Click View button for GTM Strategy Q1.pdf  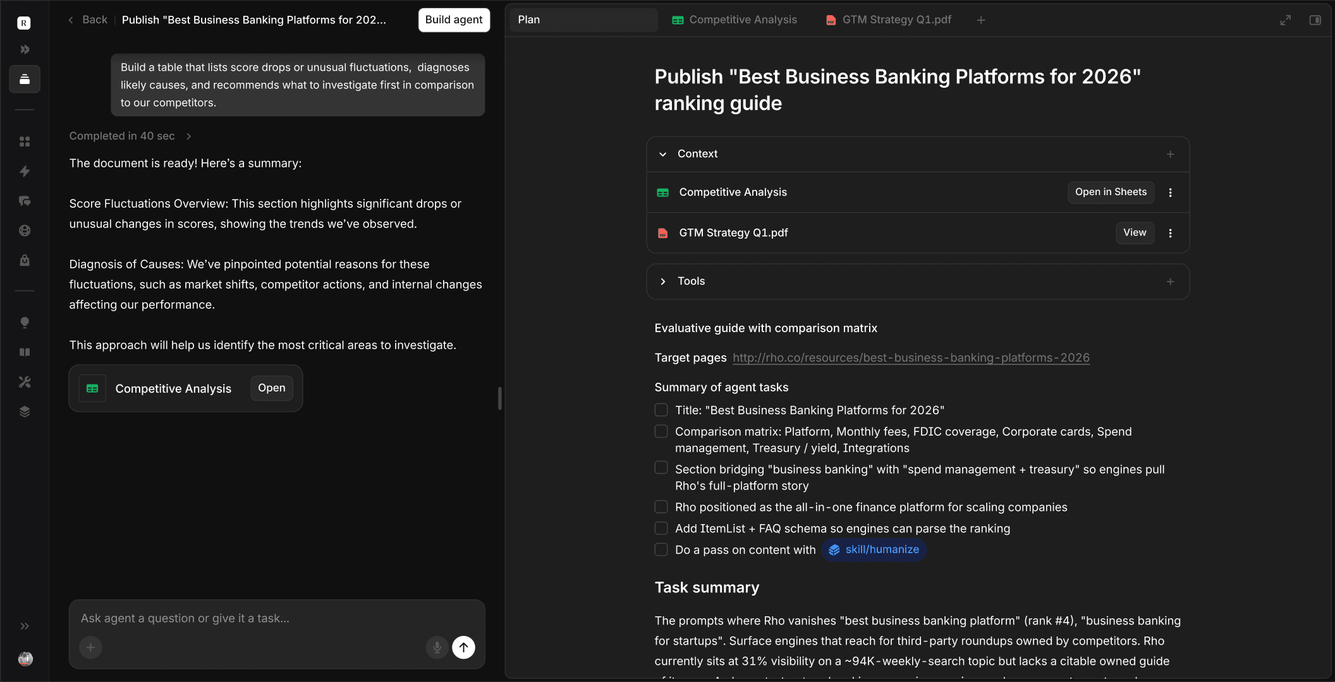click(1135, 232)
